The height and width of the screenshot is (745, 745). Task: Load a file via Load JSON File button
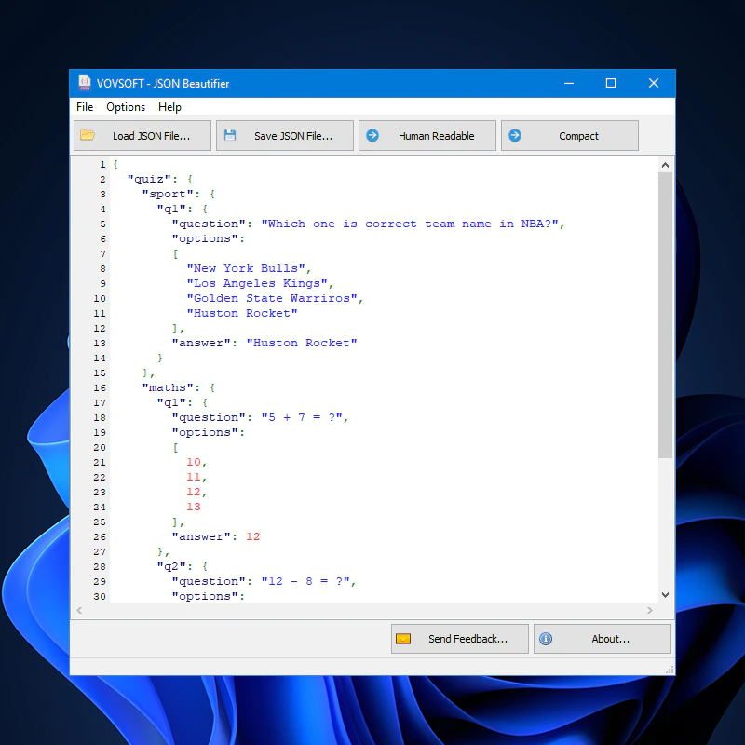click(142, 135)
